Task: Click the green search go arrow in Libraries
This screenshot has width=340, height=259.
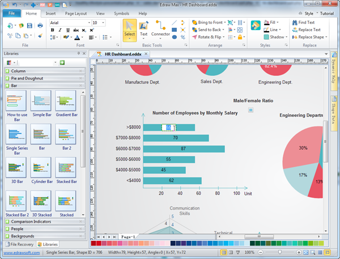Action: click(x=62, y=62)
